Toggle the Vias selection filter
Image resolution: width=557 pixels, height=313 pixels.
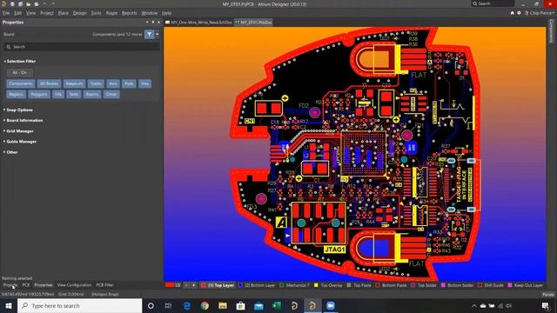144,83
